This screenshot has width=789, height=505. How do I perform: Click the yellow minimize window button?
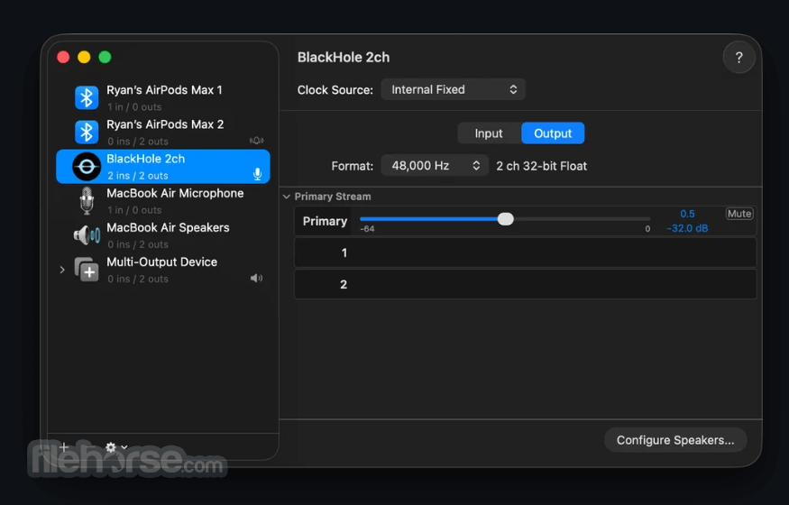click(84, 58)
